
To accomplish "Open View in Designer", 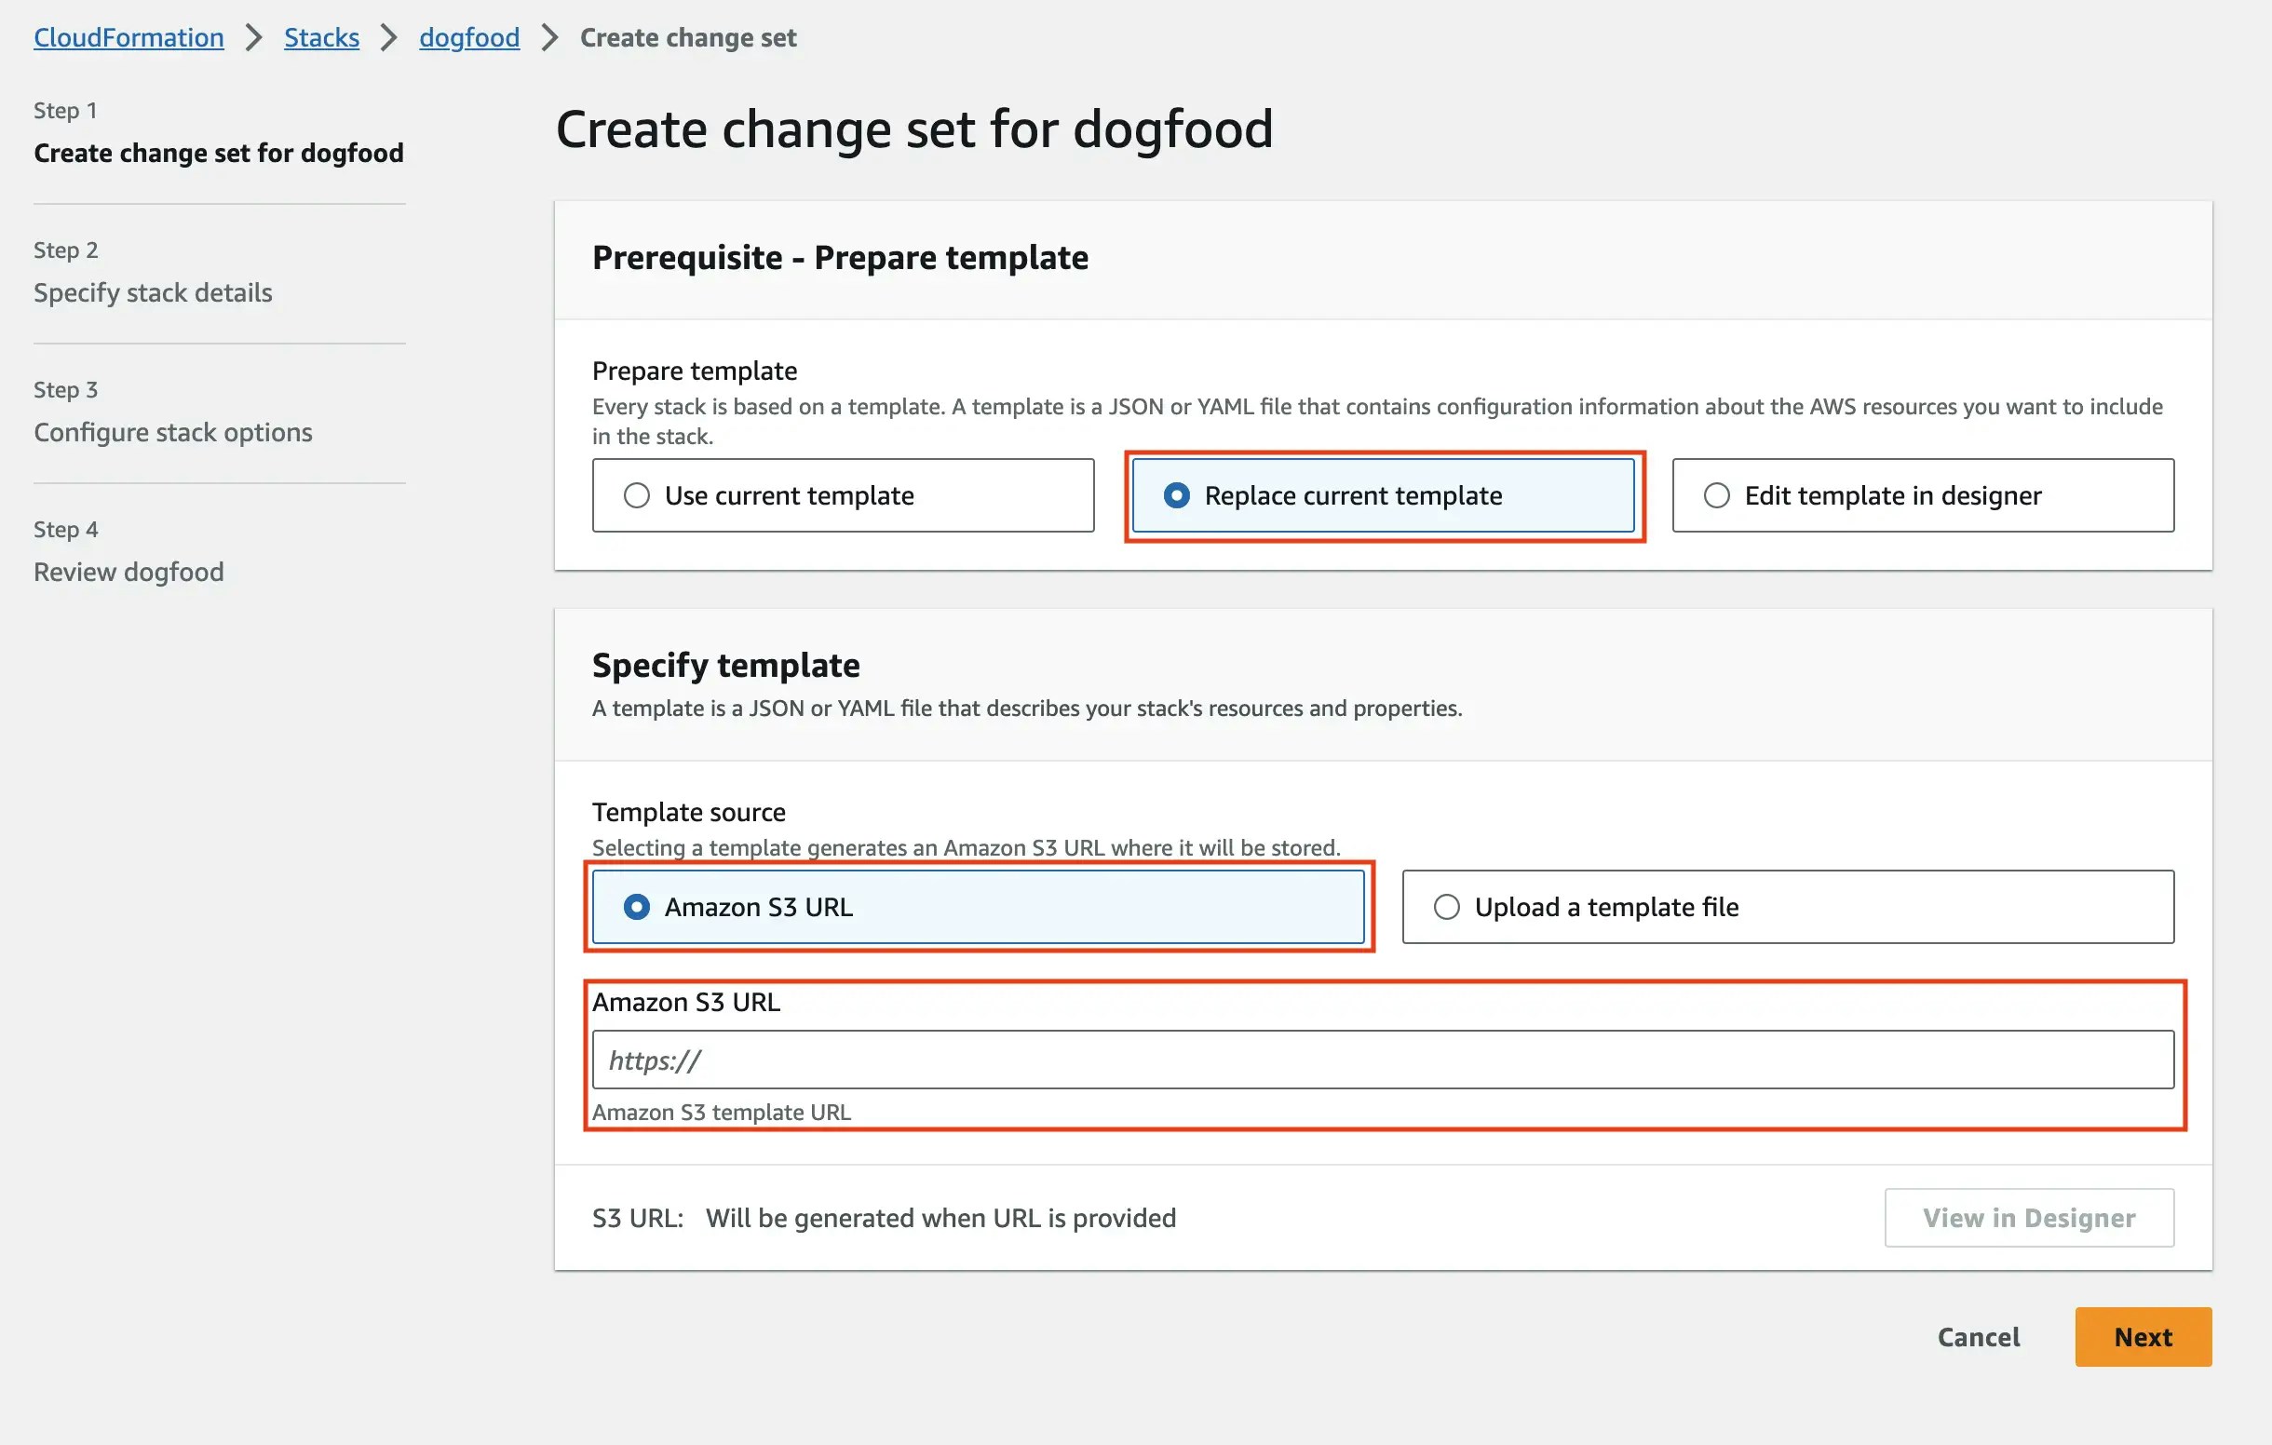I will point(2029,1218).
